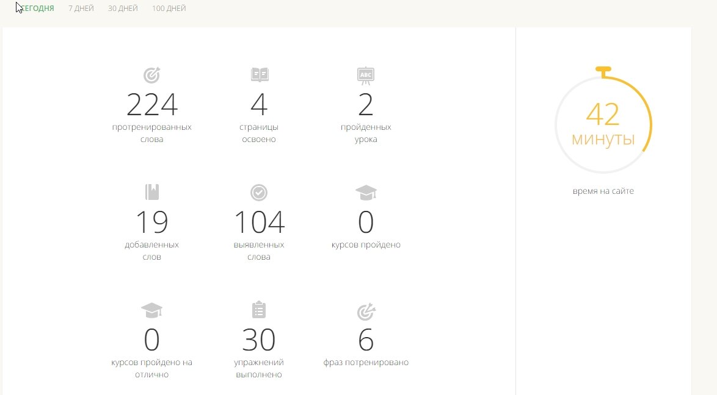Click the graduation cap for courses passed excellently

[x=151, y=311]
